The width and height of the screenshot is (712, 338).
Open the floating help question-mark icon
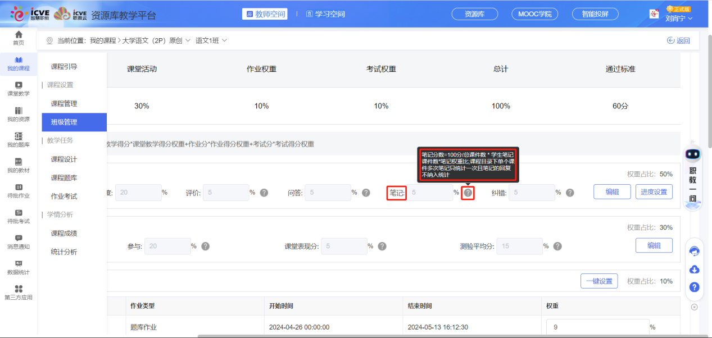(x=693, y=287)
